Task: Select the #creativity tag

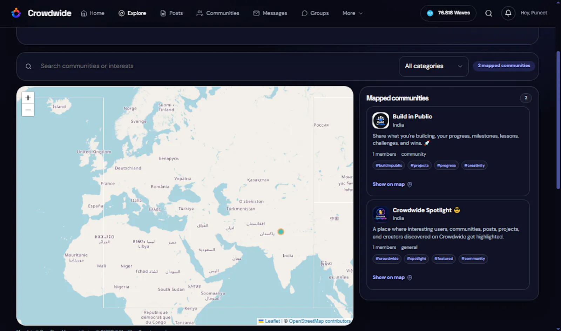Action: [474, 165]
